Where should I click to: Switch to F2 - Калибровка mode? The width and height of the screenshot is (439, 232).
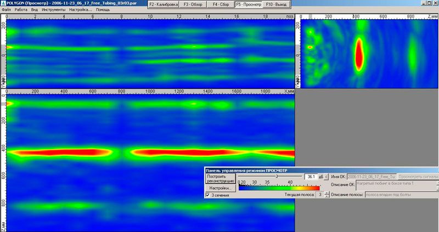click(164, 4)
